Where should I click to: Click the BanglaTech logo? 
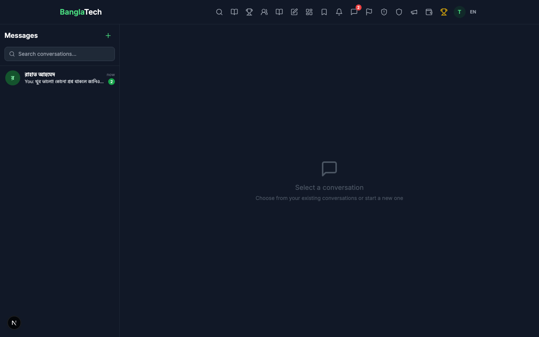click(80, 12)
